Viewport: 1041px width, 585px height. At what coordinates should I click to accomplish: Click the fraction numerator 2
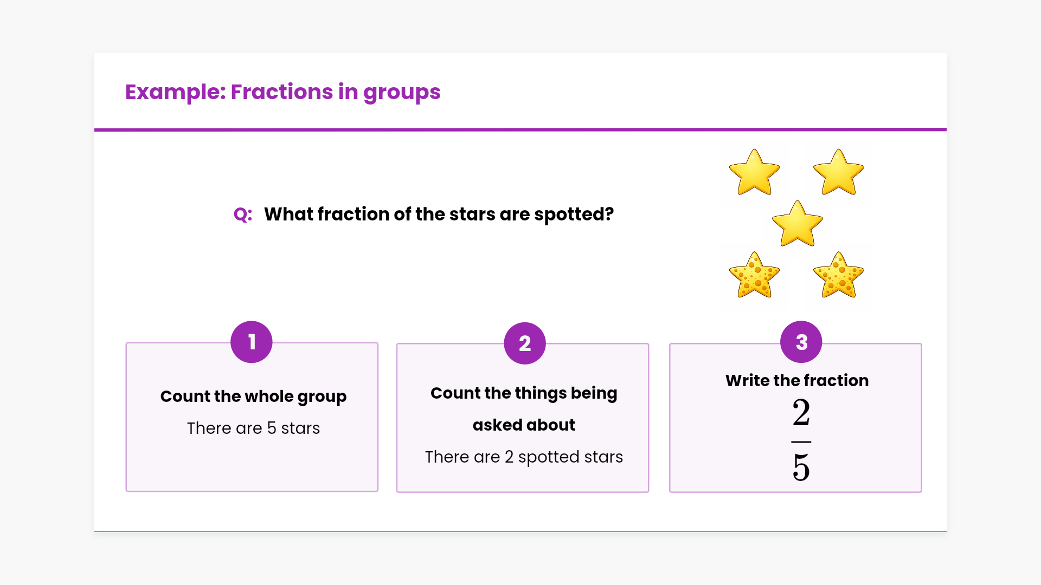coord(801,414)
